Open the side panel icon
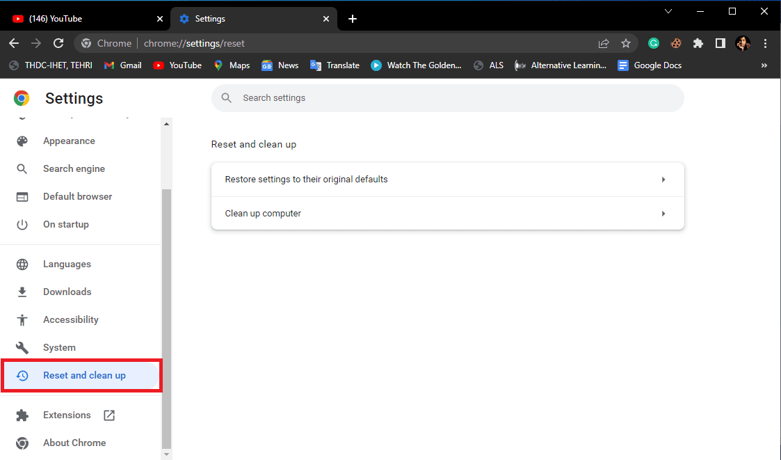Screen dimensions: 781x460 [x=720, y=43]
